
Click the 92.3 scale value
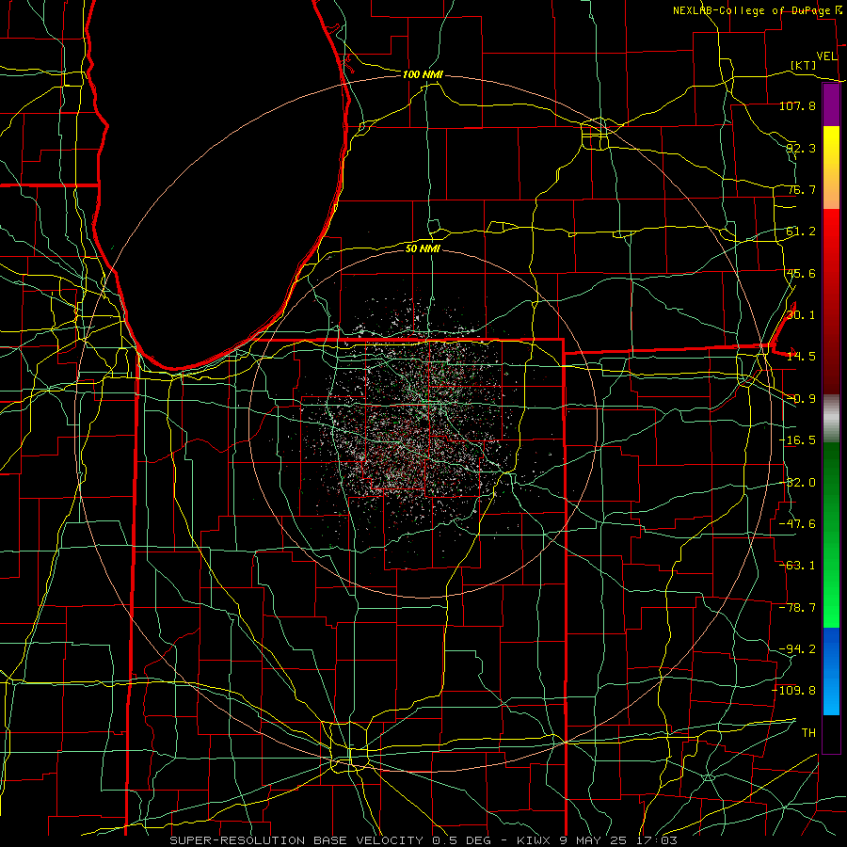[801, 148]
